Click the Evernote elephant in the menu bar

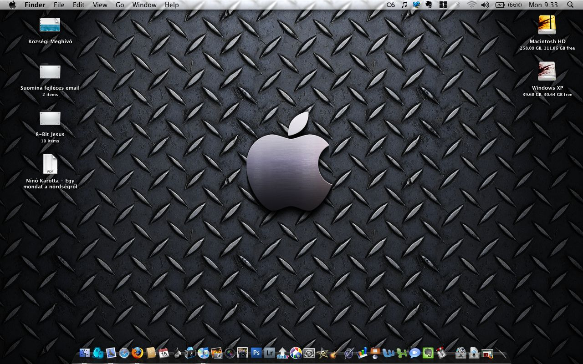[429, 5]
